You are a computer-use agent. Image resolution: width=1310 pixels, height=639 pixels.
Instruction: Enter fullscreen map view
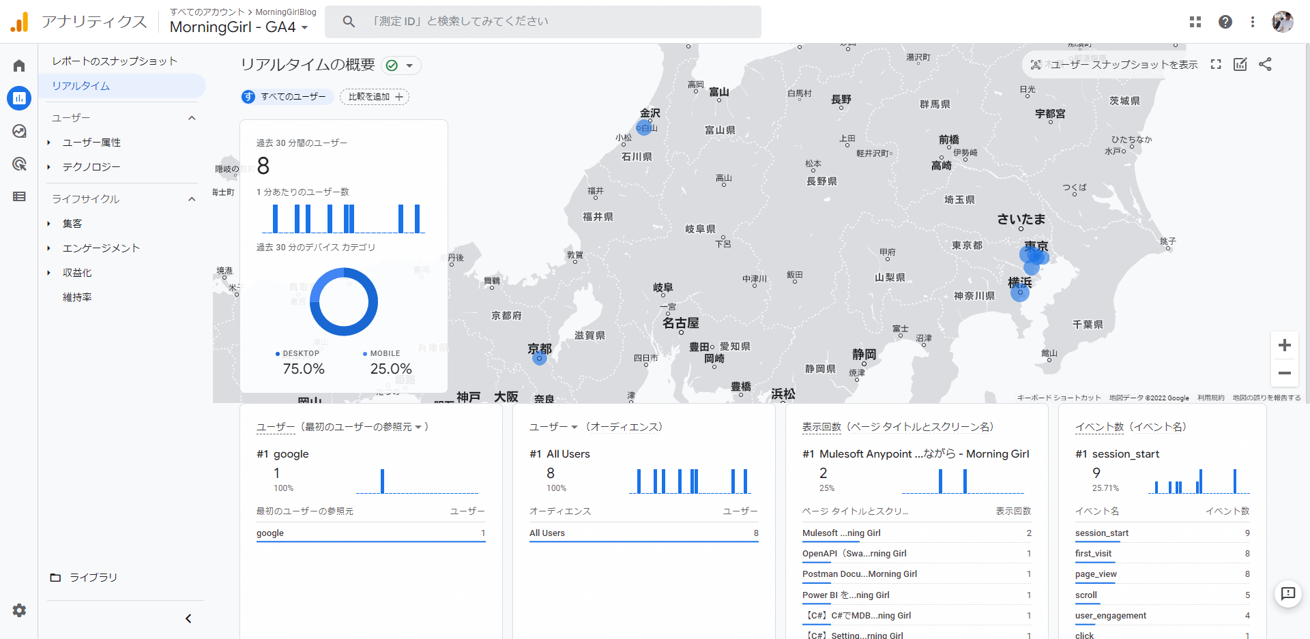1215,64
